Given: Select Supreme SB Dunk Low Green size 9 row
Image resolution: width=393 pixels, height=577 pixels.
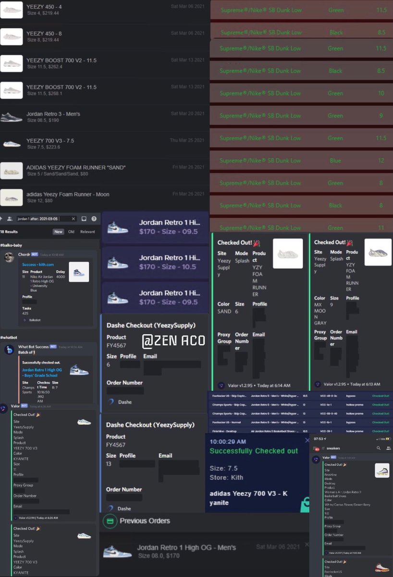Looking at the screenshot, I should pyautogui.click(x=302, y=115).
